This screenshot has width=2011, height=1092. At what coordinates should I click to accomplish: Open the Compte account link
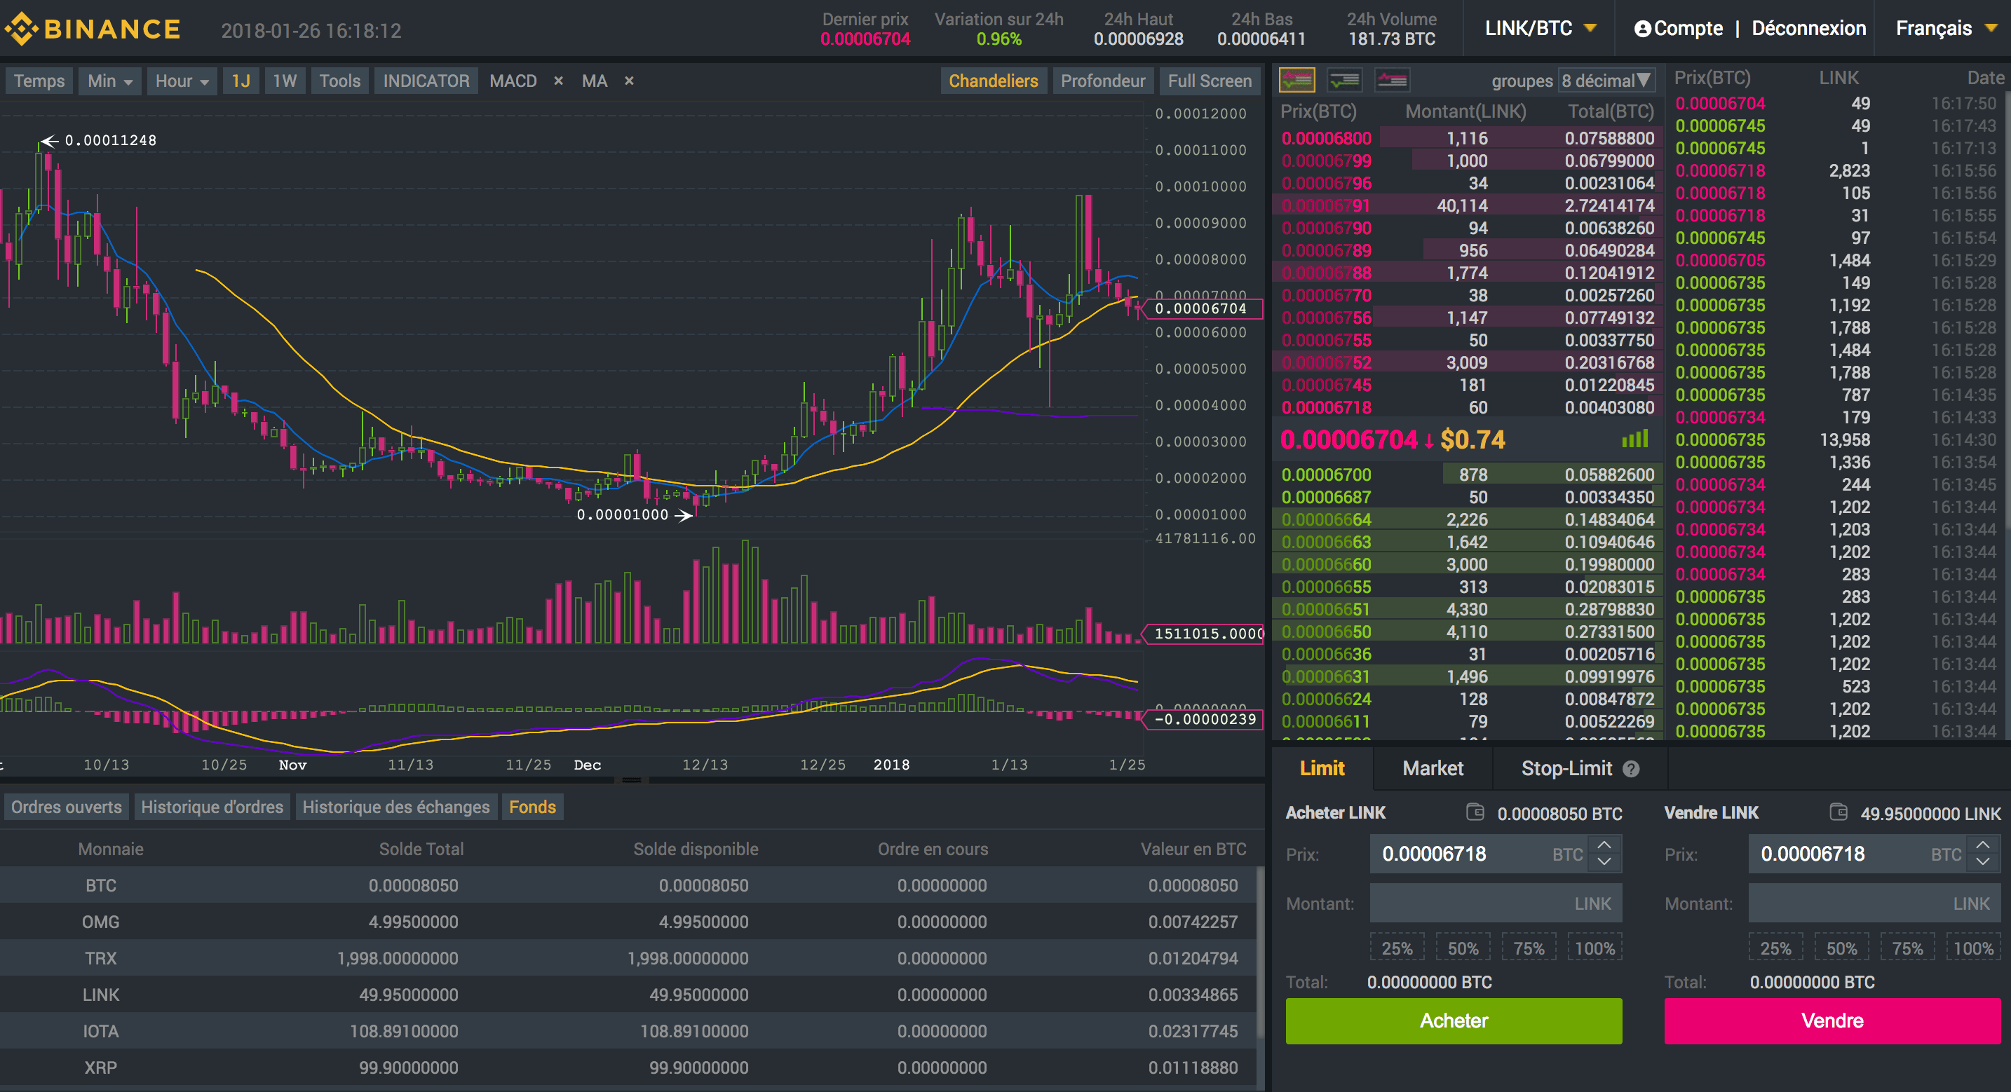point(1679,29)
